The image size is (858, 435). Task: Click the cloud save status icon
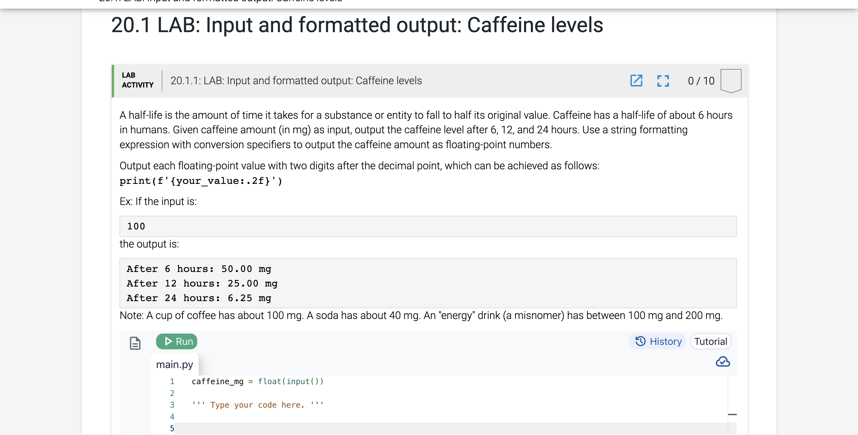click(x=722, y=362)
